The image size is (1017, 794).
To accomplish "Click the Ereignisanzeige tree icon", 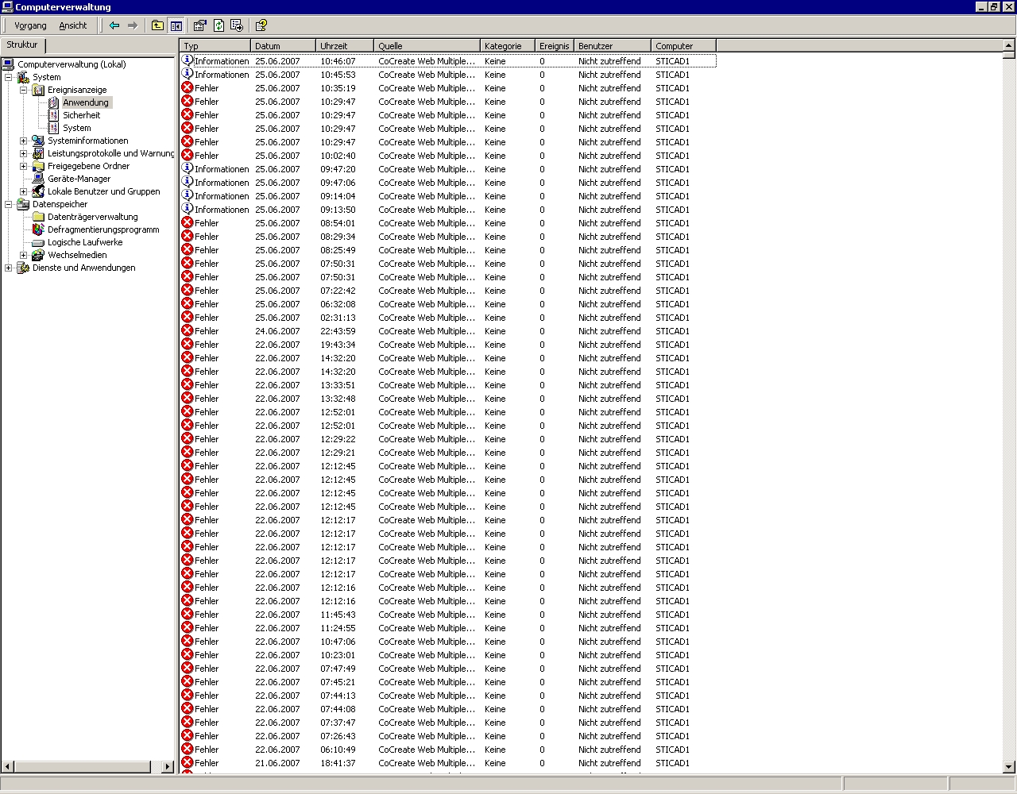I will click(x=38, y=90).
